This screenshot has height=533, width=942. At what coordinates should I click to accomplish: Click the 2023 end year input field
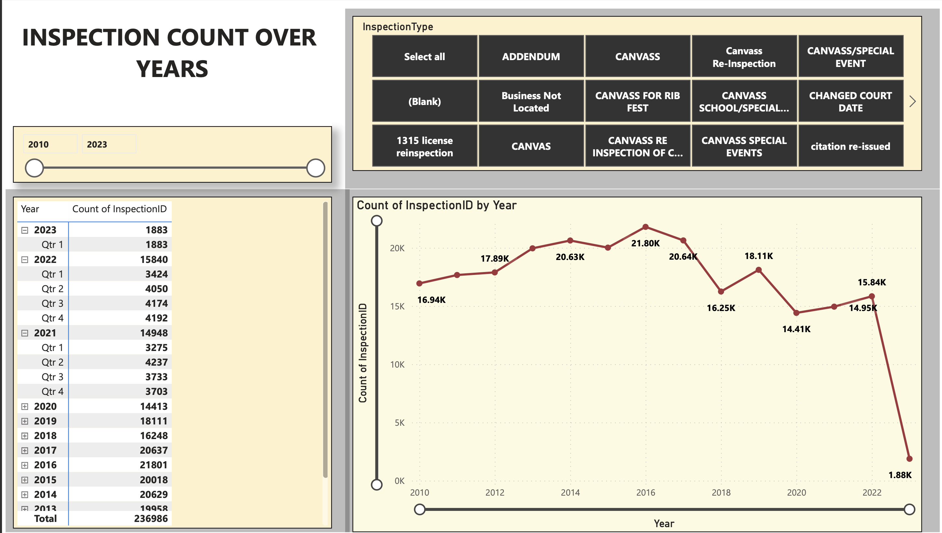tap(109, 144)
